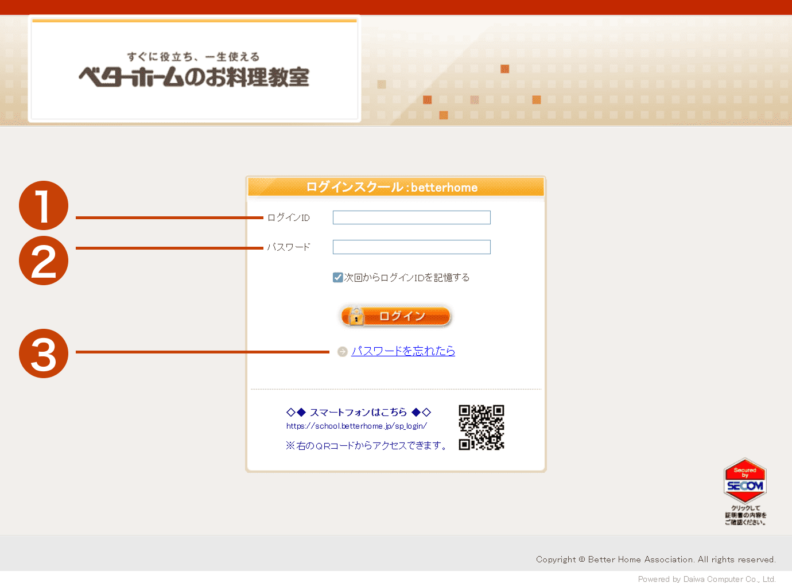Click the パスワード field label
The image size is (792, 583).
pyautogui.click(x=289, y=247)
